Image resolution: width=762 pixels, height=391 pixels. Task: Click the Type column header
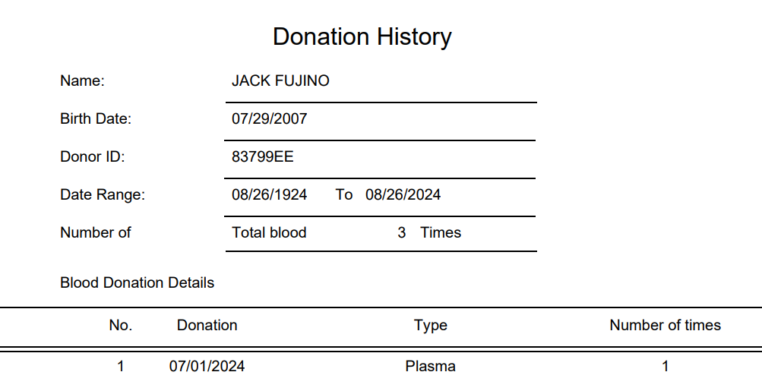tap(430, 325)
